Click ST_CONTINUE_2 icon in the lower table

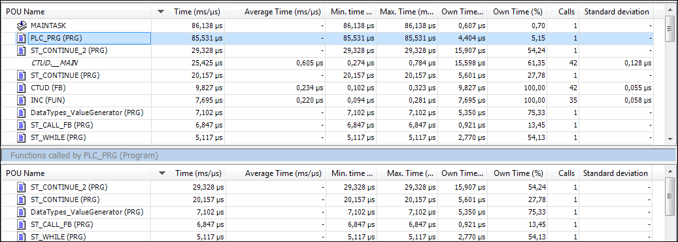22,188
